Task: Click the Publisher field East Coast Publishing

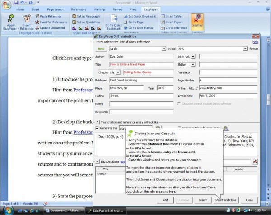Action: tap(141, 80)
